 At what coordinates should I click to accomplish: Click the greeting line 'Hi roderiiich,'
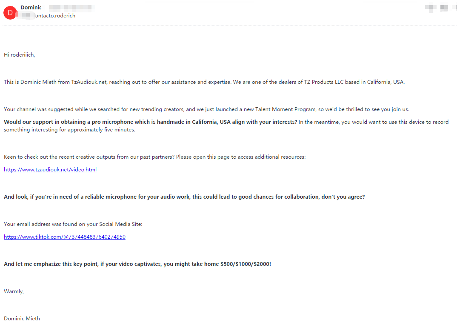pyautogui.click(x=19, y=55)
